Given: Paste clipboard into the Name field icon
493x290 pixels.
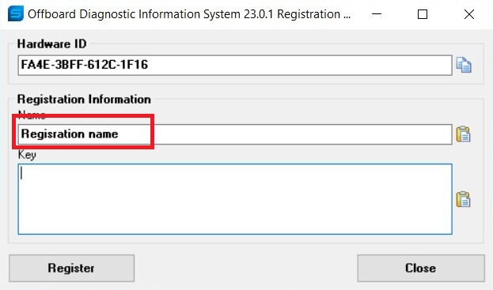Looking at the screenshot, I should (463, 134).
